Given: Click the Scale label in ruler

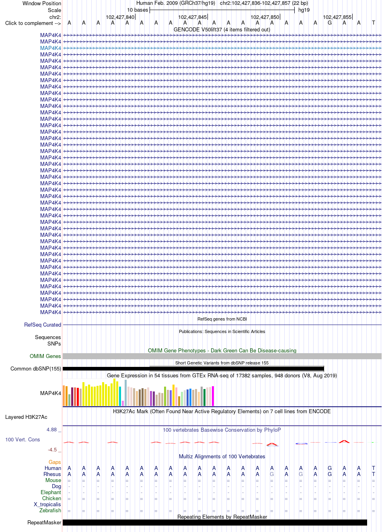Looking at the screenshot, I should coord(55,10).
